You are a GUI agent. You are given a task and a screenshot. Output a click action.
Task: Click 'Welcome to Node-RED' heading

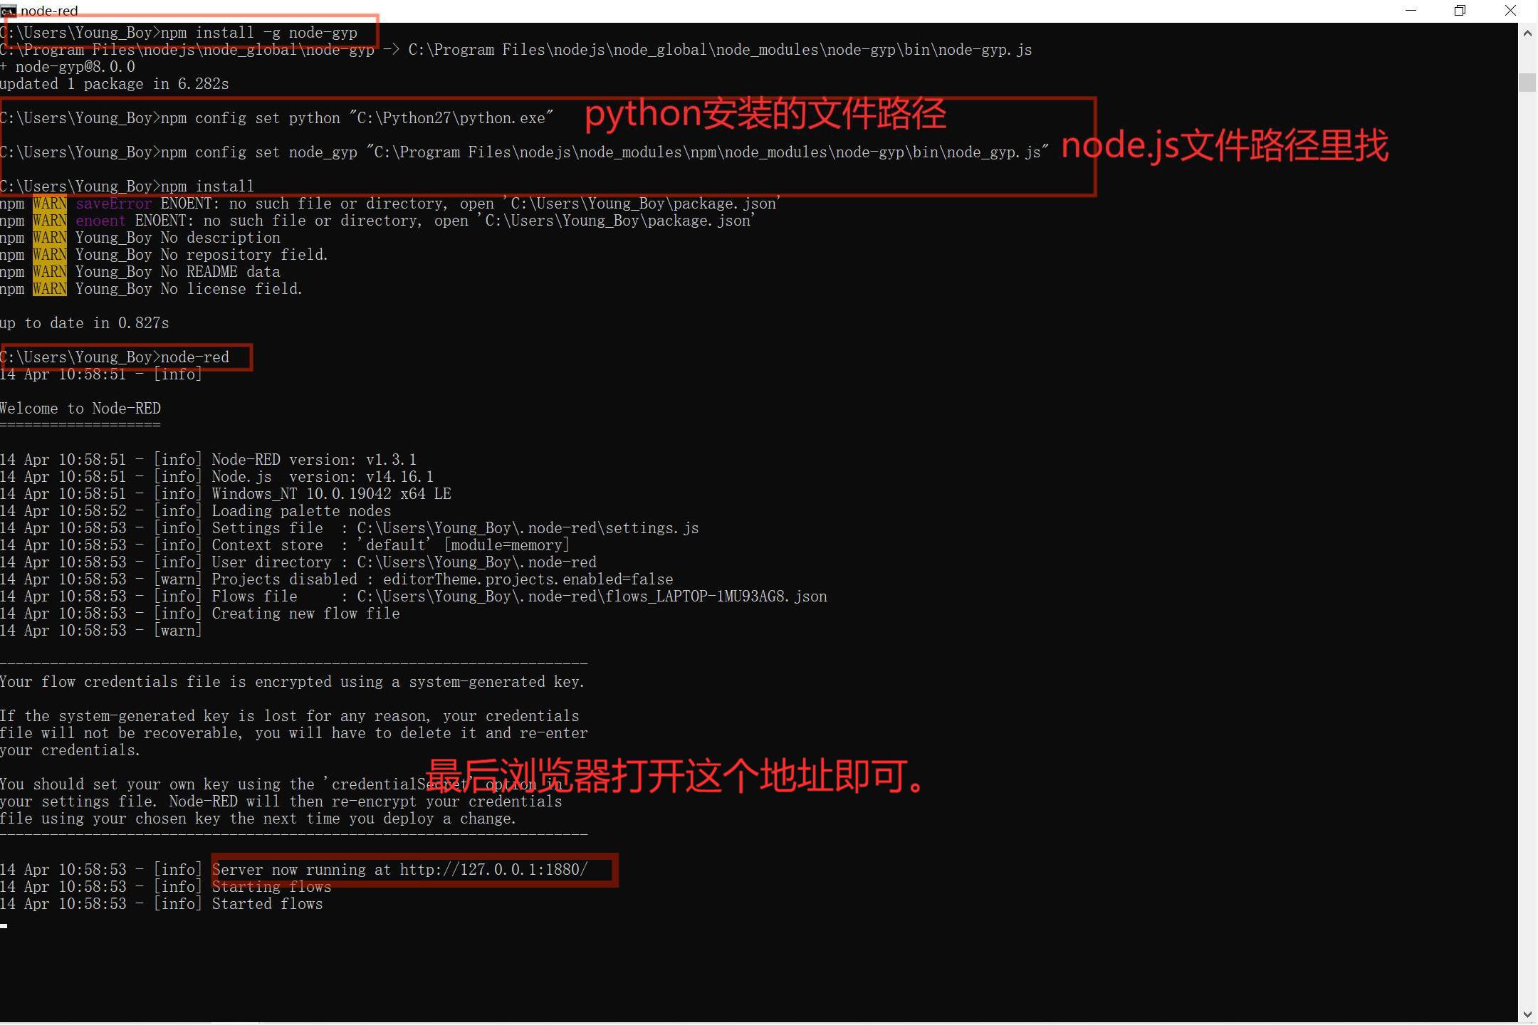(80, 409)
